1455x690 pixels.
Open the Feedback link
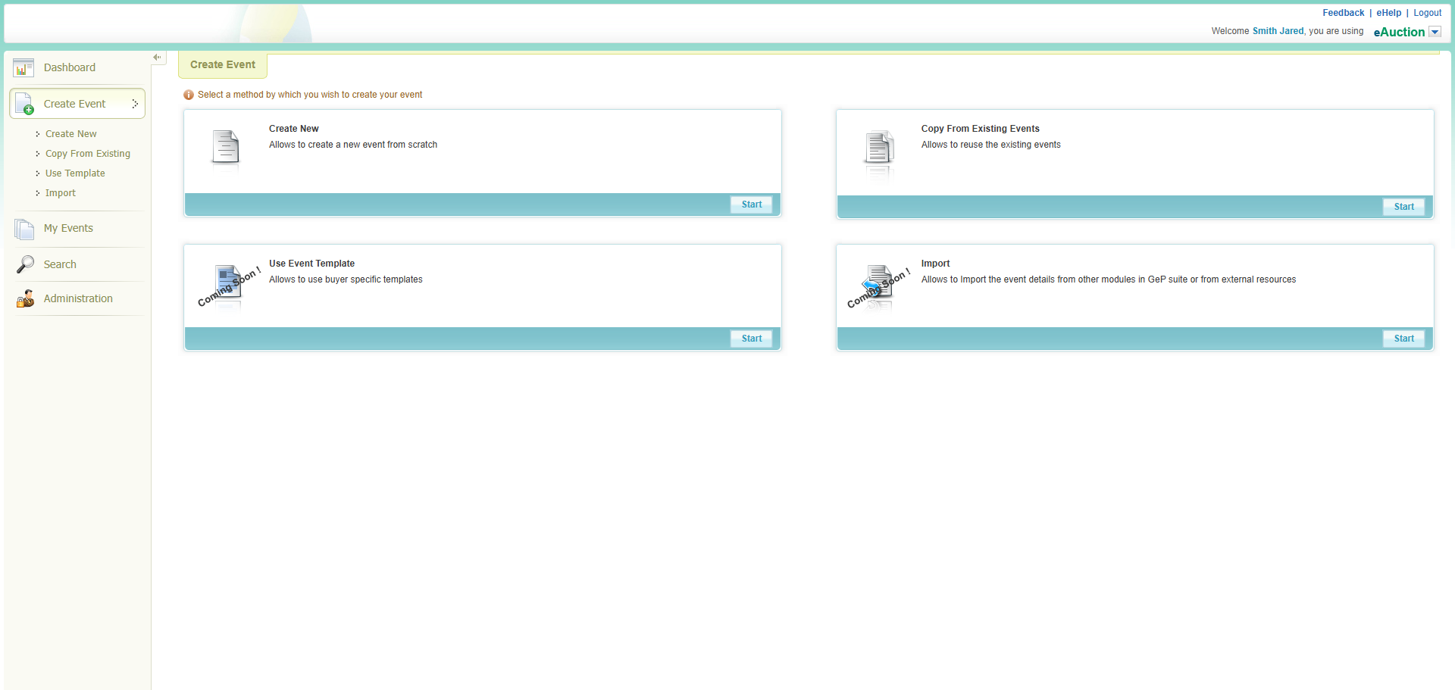[x=1343, y=13]
